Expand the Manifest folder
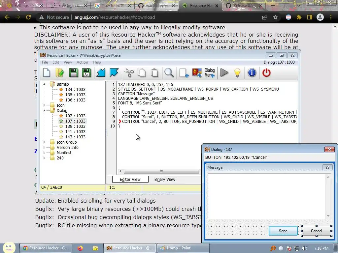 click(x=44, y=153)
